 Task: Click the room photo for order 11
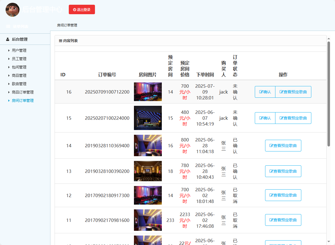(x=148, y=220)
